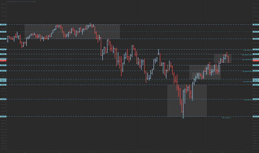This screenshot has width=259, height=153.
Task: Click the NASDAQ 100 E-mini Futures chart title
Action: 21,1
